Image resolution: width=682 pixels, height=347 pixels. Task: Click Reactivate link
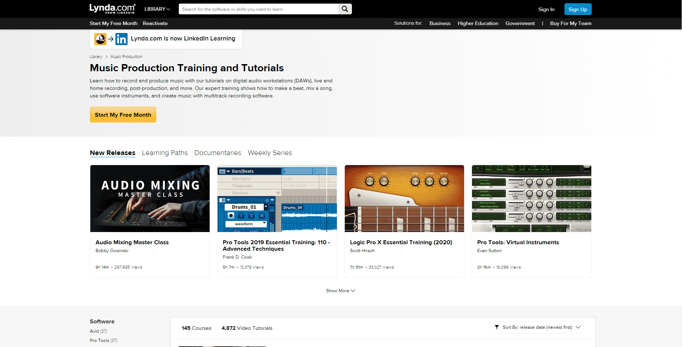pyautogui.click(x=155, y=23)
